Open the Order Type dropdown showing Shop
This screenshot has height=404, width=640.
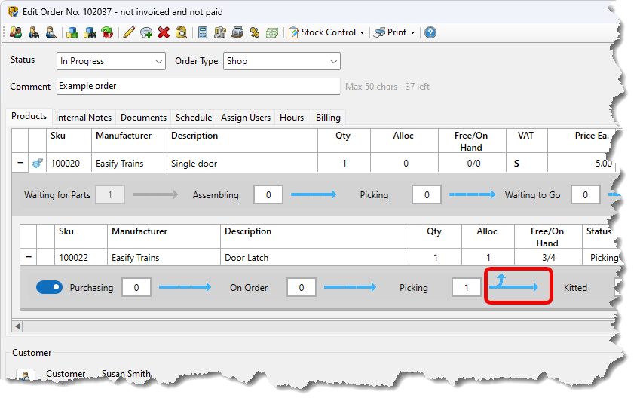point(281,61)
